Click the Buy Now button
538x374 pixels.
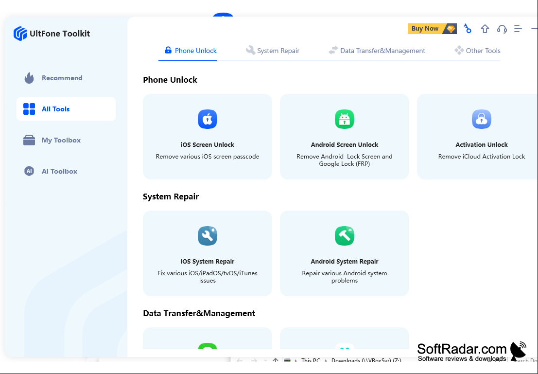tap(432, 29)
